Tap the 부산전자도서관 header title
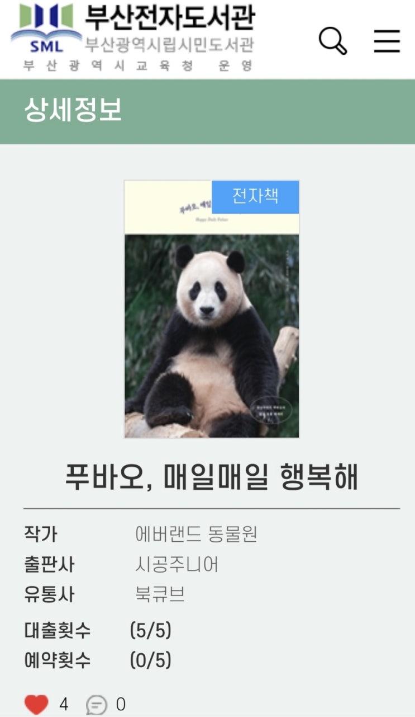This screenshot has height=717, width=415. pyautogui.click(x=170, y=17)
